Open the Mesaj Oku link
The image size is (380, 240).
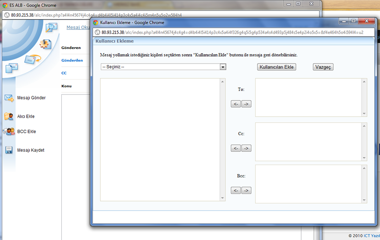point(78,27)
